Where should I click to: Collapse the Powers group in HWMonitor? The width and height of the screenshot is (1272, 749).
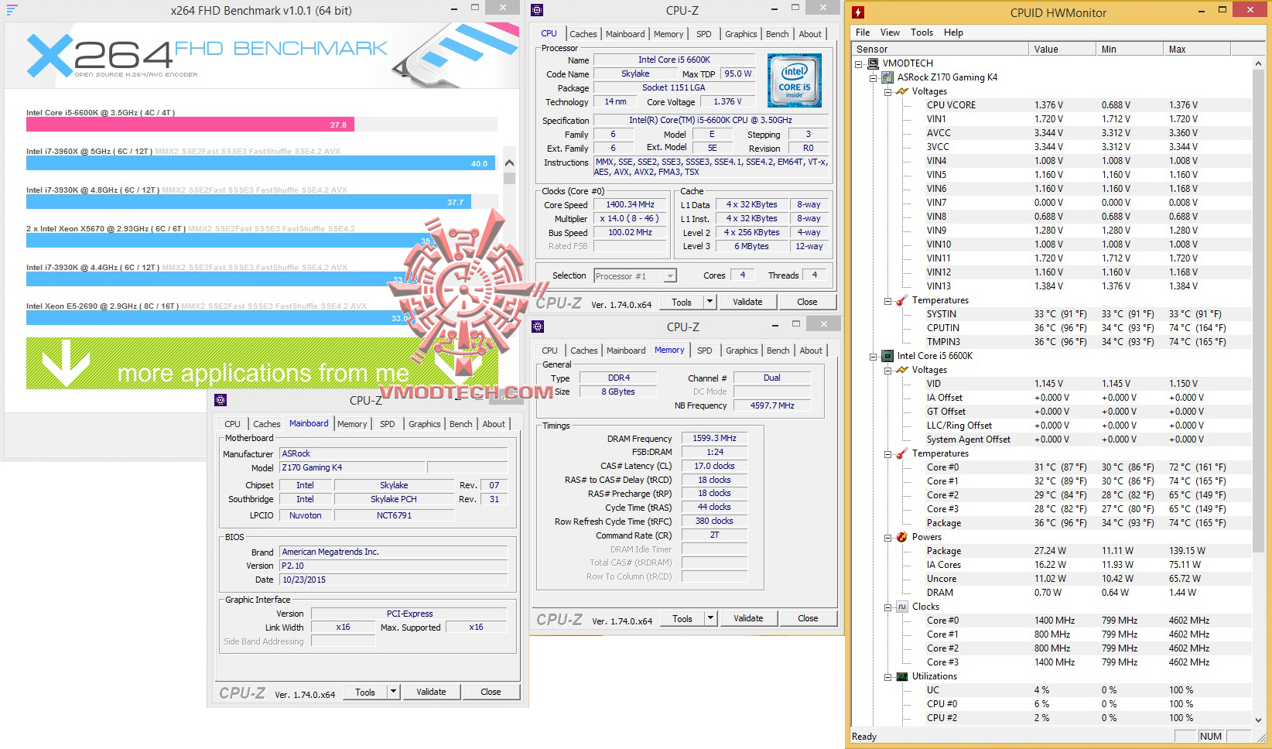click(x=887, y=537)
